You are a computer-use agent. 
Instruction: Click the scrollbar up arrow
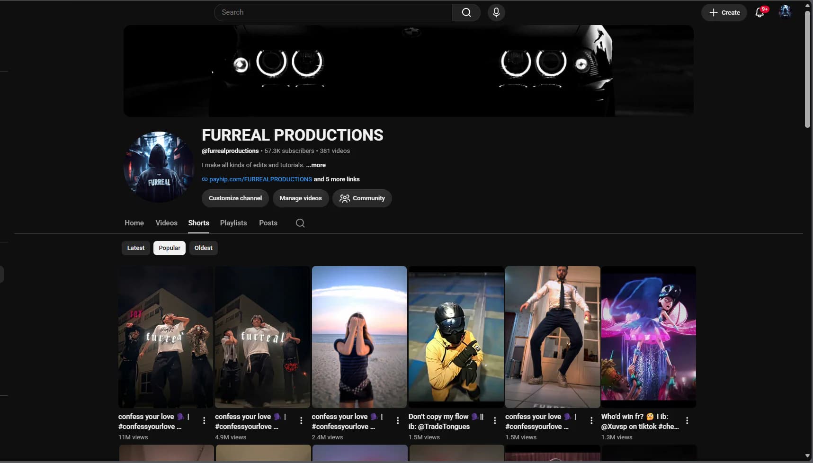coord(808,5)
